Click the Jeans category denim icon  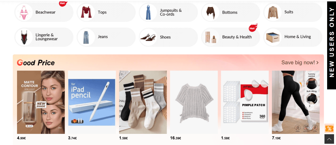click(86, 37)
